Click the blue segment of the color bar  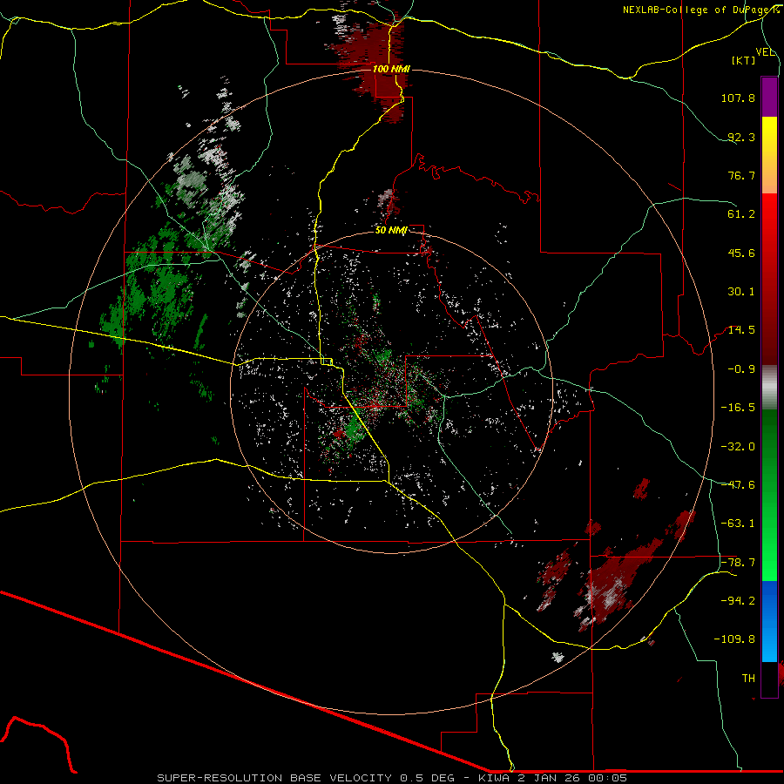(769, 621)
